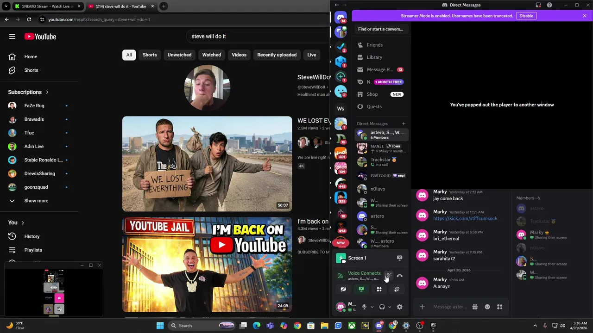Open WE LOST EVERYTHING video thumbnail
The width and height of the screenshot is (593, 333).
(207, 164)
